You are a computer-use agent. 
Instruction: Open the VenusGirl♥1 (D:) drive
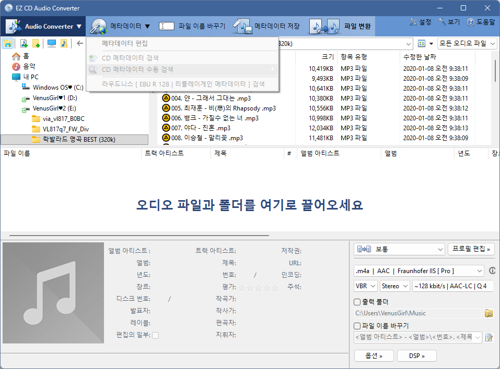pyautogui.click(x=50, y=98)
